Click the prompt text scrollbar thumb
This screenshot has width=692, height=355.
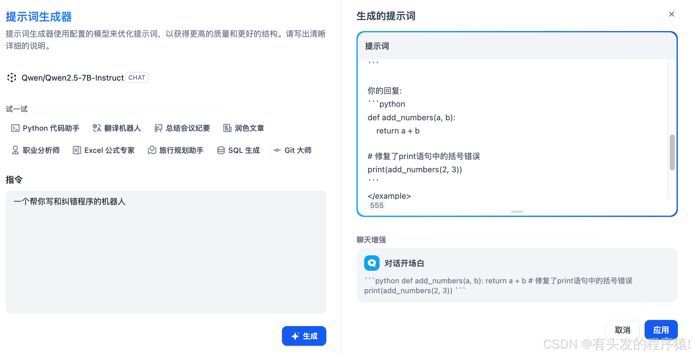click(x=672, y=152)
